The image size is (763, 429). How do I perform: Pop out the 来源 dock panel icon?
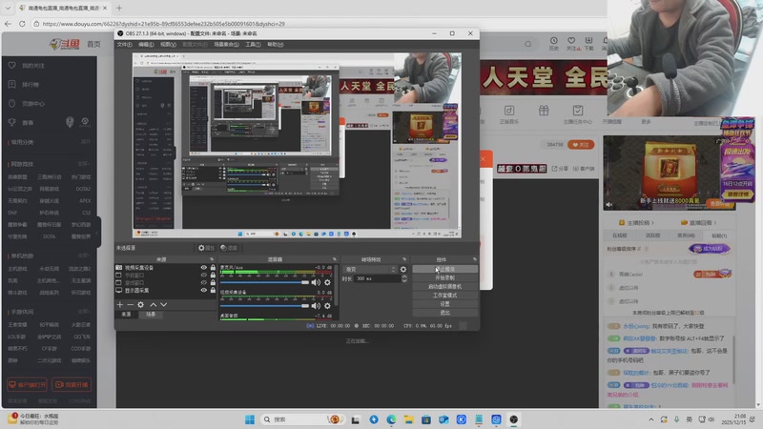tap(212, 259)
